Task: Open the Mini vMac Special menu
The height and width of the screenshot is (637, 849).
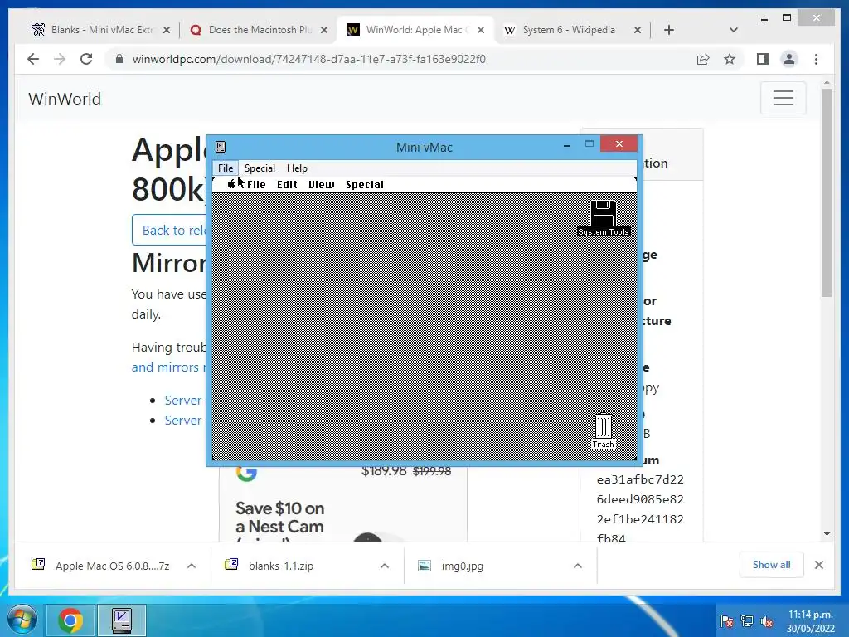Action: point(260,168)
